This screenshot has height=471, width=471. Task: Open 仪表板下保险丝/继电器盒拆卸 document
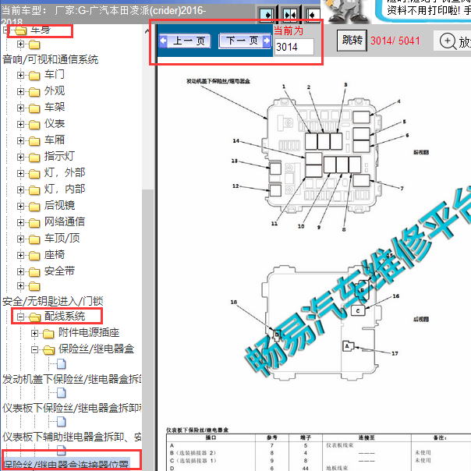[x=72, y=408]
